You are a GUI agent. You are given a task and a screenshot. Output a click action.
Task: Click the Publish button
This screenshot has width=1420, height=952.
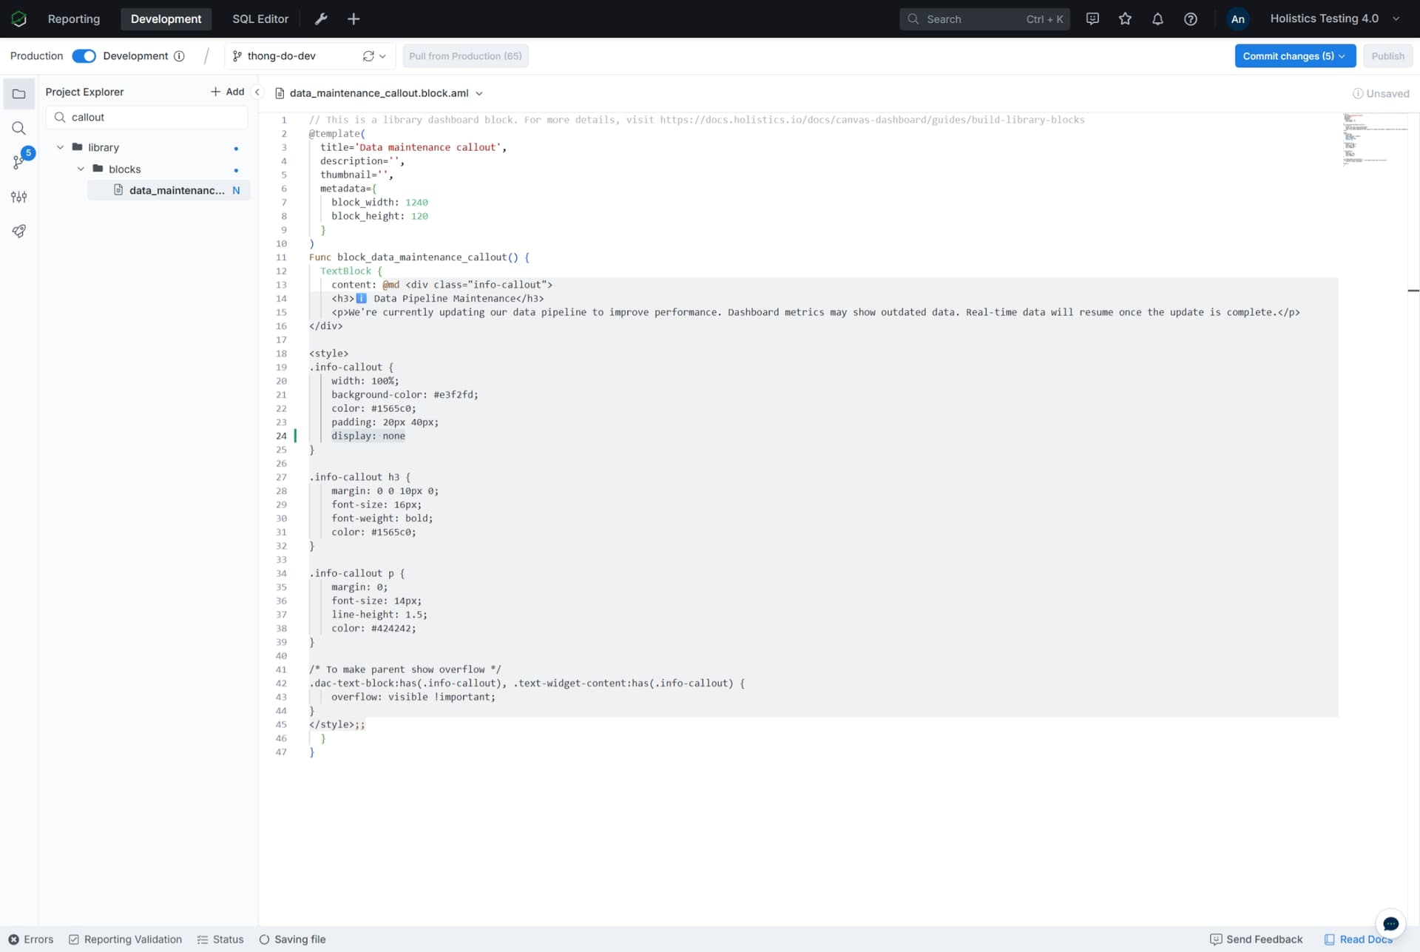[x=1387, y=56]
